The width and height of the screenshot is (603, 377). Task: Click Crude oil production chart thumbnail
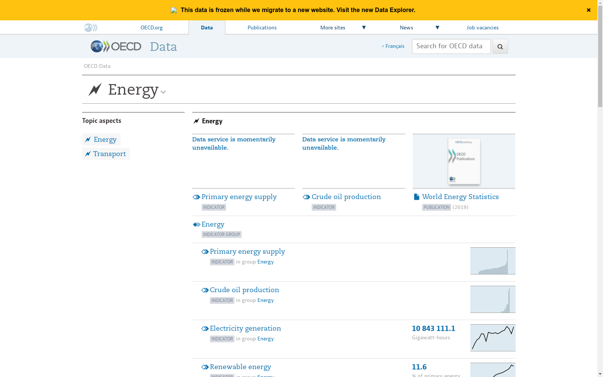[x=493, y=299]
